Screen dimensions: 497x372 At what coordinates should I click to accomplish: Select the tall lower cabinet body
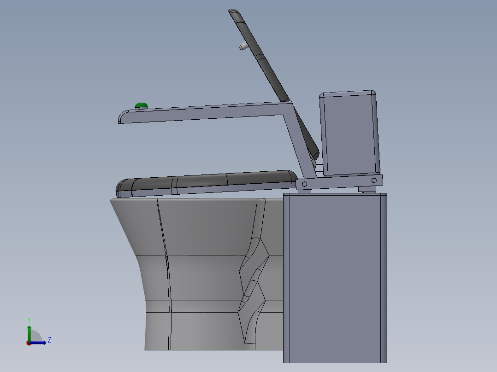(335, 278)
